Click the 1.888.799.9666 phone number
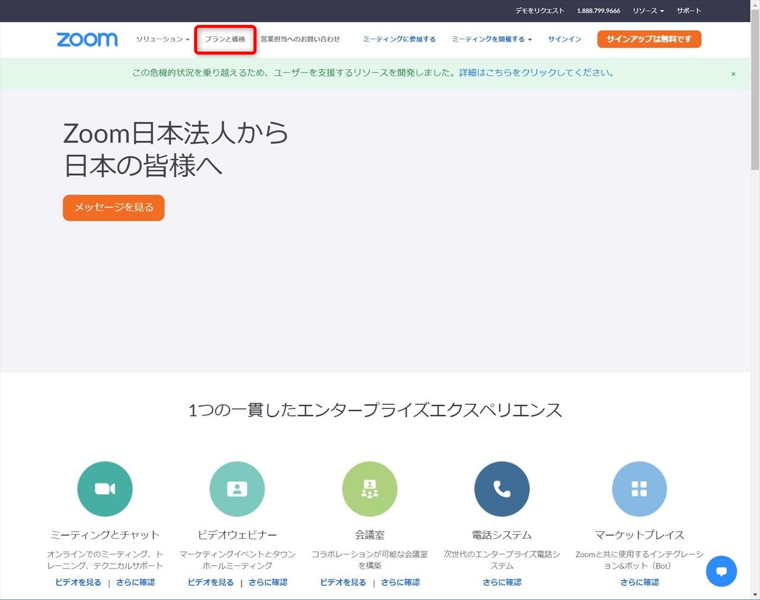Viewport: 760px width, 600px height. click(598, 11)
